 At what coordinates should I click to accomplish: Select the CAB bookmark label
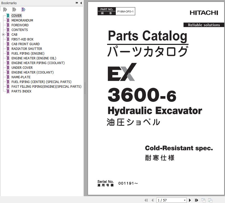coord(14,35)
